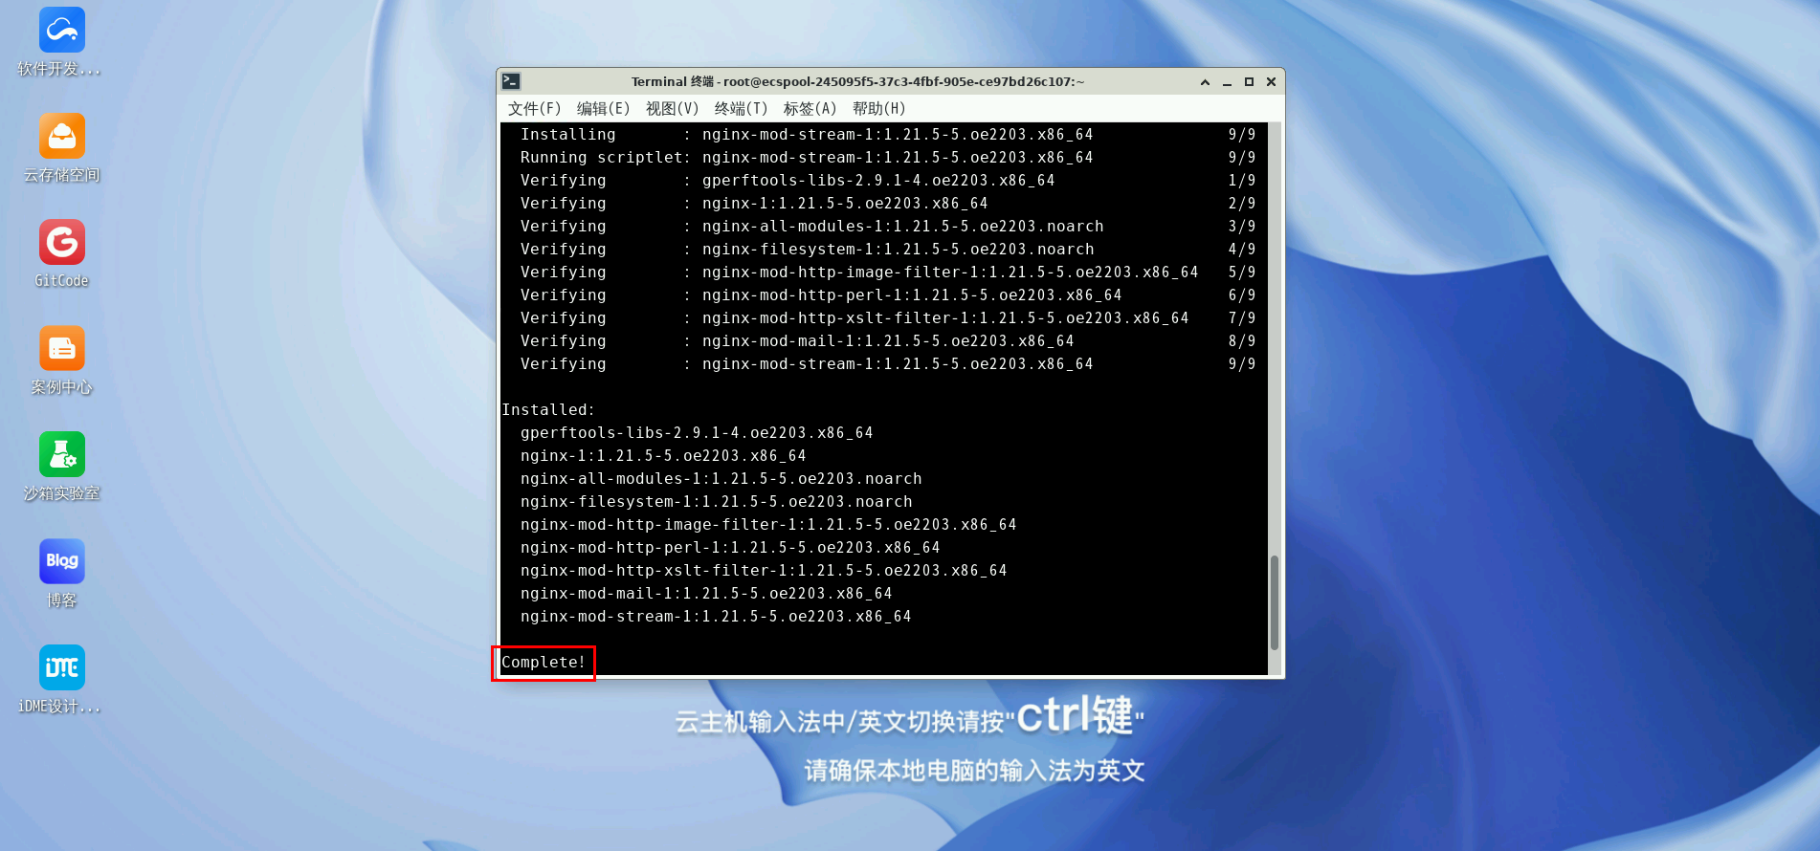Roll up the terminal window with up-arrow button
This screenshot has width=1820, height=851.
coord(1205,82)
